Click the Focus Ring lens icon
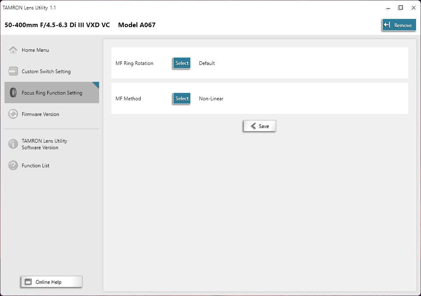 pyautogui.click(x=13, y=92)
